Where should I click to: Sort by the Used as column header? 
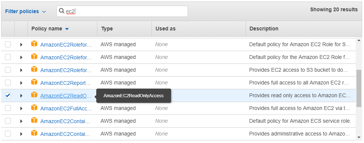tap(165, 29)
